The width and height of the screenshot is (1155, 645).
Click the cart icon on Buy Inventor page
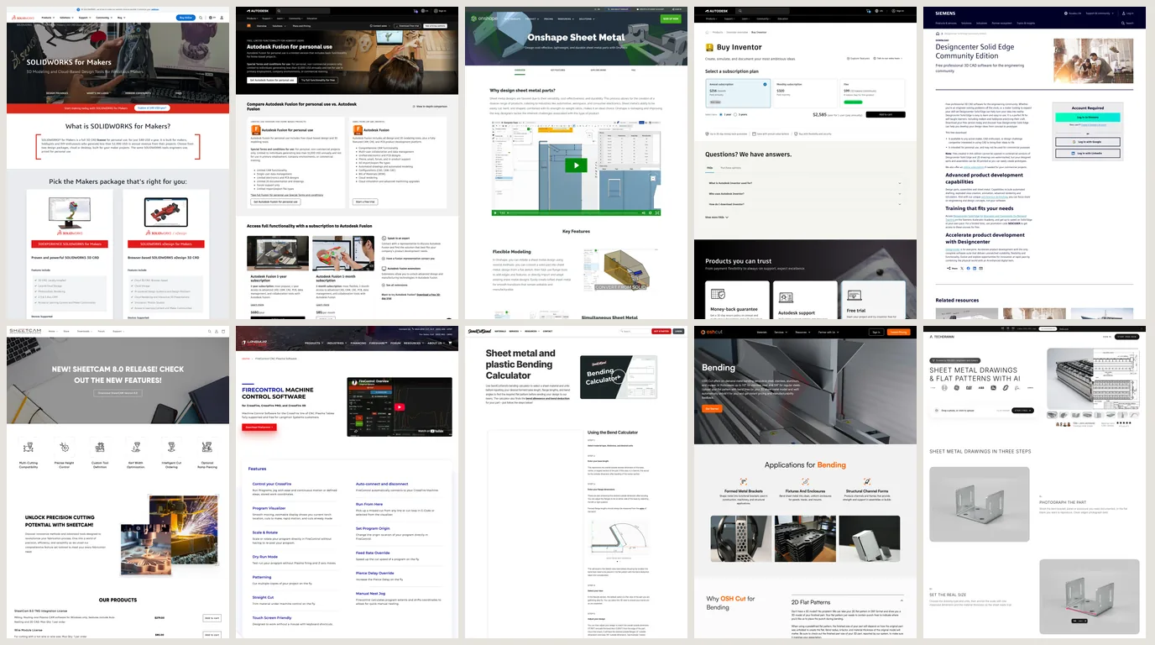point(868,11)
